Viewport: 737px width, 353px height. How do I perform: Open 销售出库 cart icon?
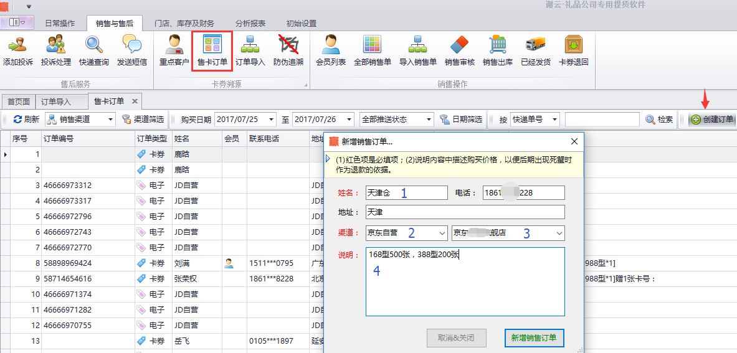tap(498, 50)
